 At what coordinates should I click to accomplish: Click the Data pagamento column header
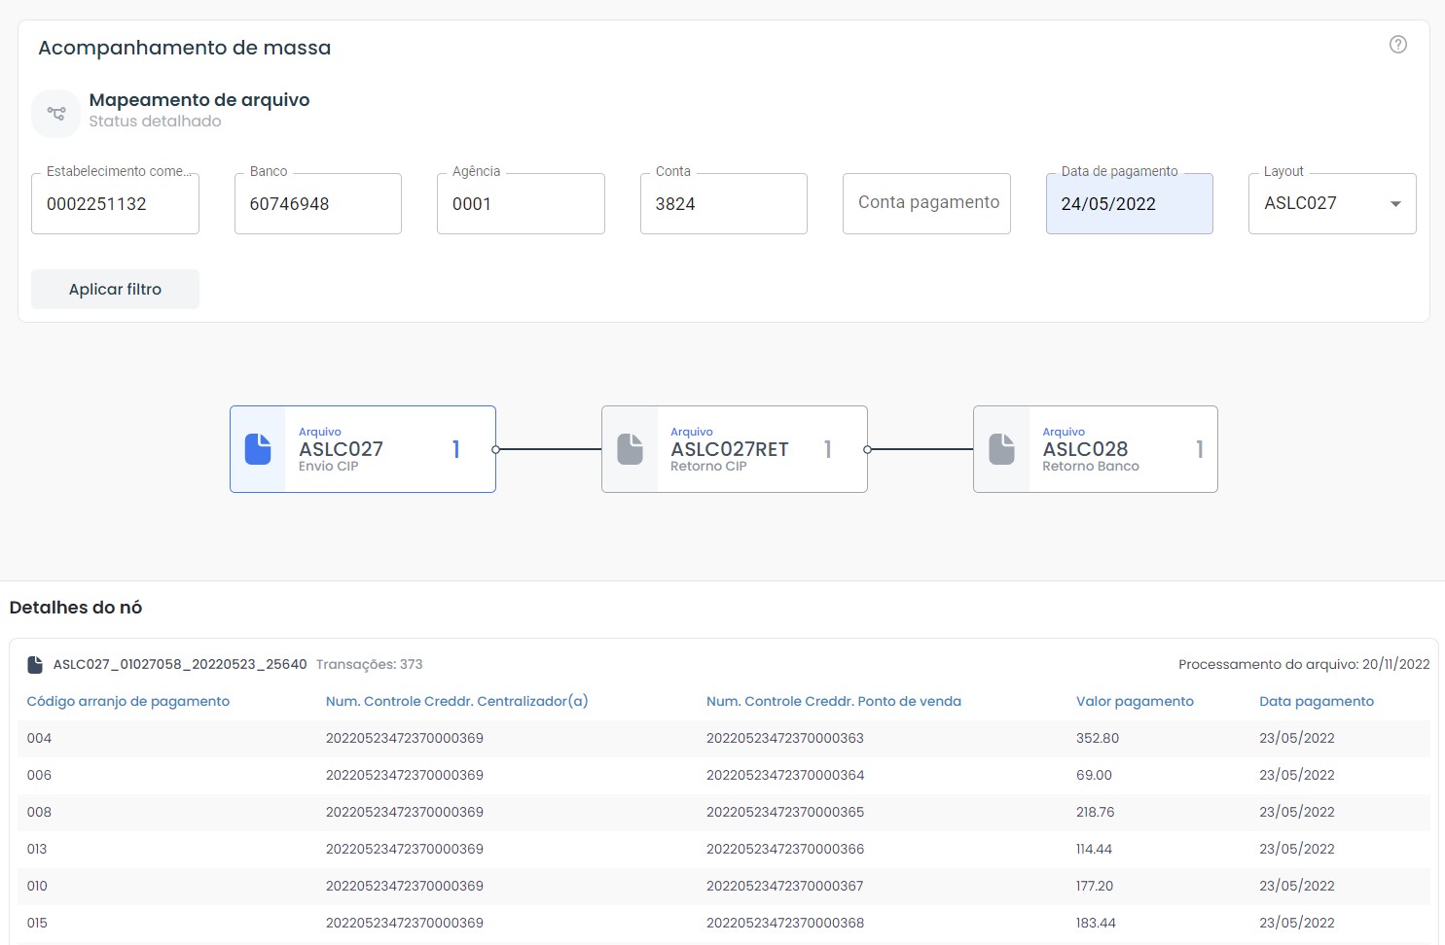pyautogui.click(x=1316, y=702)
